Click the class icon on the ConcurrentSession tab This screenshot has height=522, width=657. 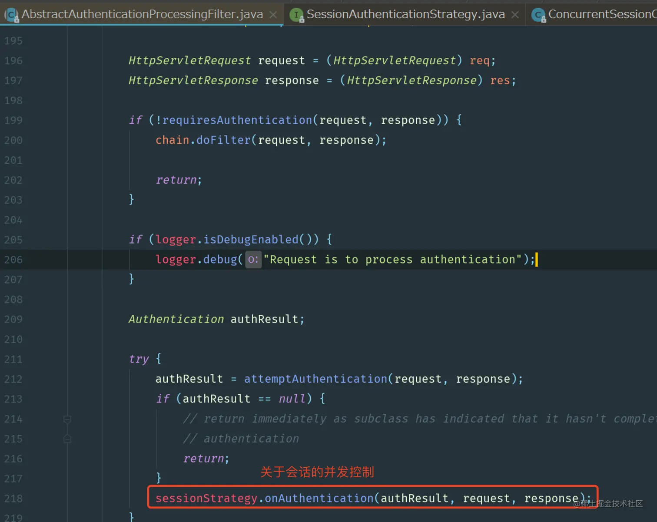pos(539,15)
